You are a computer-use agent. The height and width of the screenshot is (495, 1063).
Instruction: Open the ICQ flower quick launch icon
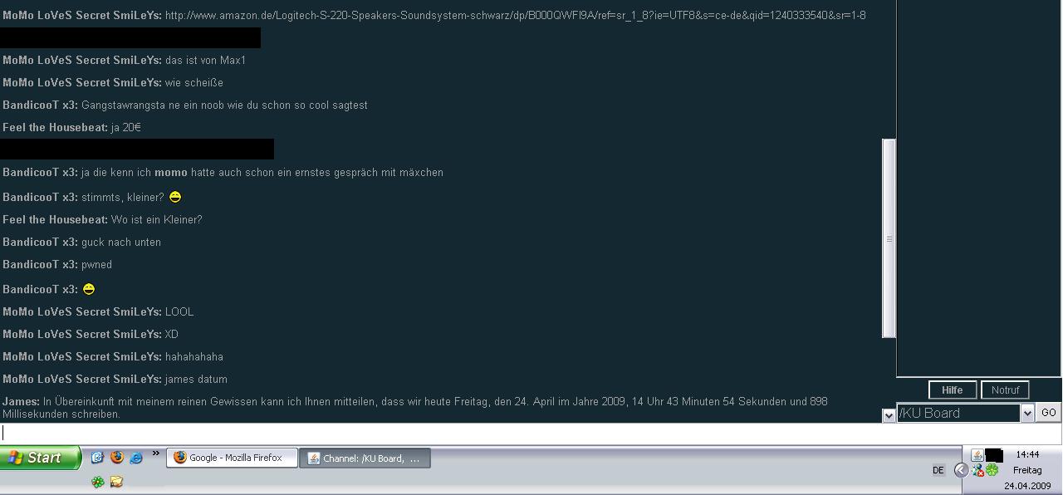(98, 482)
